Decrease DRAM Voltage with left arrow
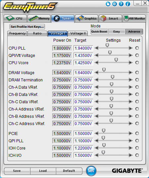Image resolution: width=149 pixels, height=178 pixels. tap(96, 72)
